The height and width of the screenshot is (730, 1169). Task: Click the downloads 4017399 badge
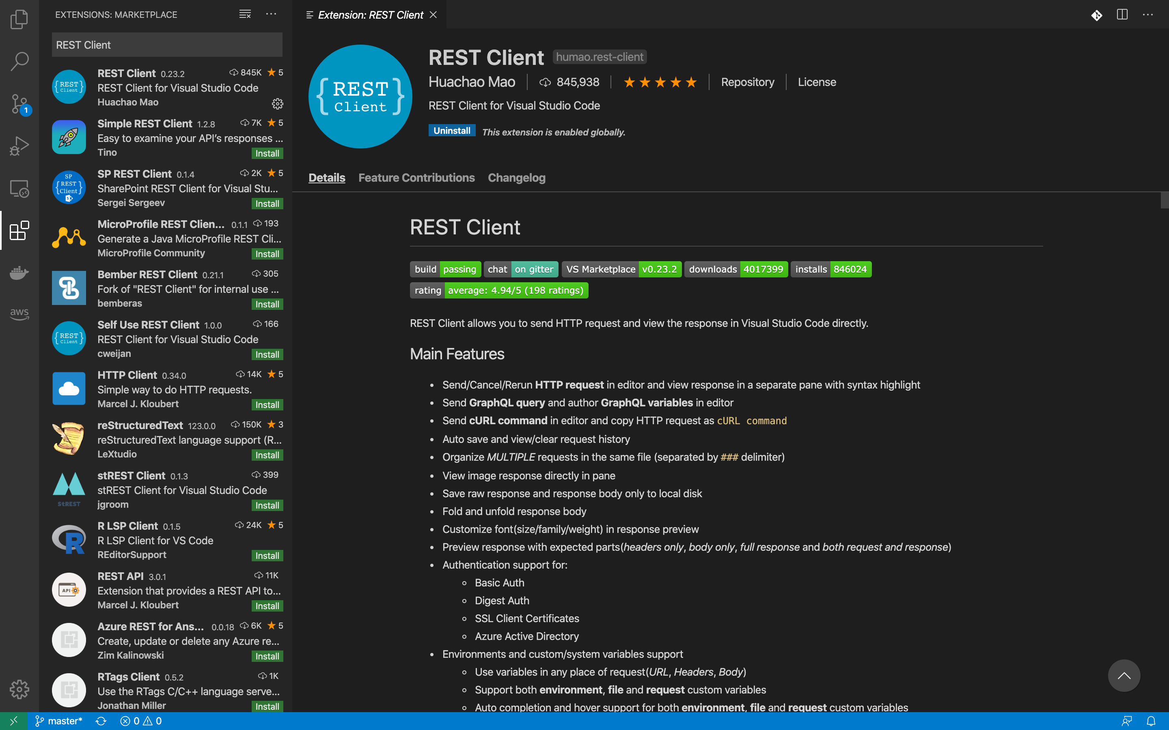click(x=735, y=269)
